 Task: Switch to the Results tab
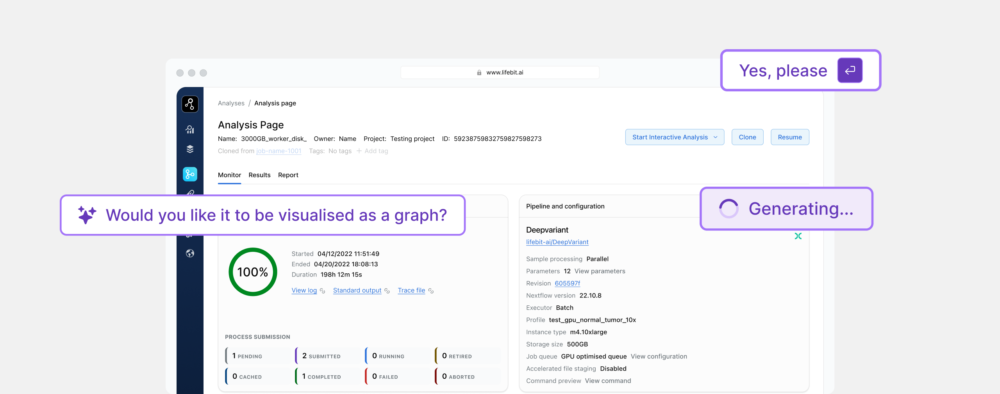click(259, 175)
